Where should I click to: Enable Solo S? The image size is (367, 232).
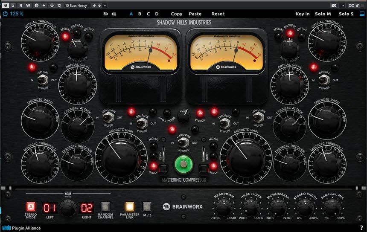[346, 14]
